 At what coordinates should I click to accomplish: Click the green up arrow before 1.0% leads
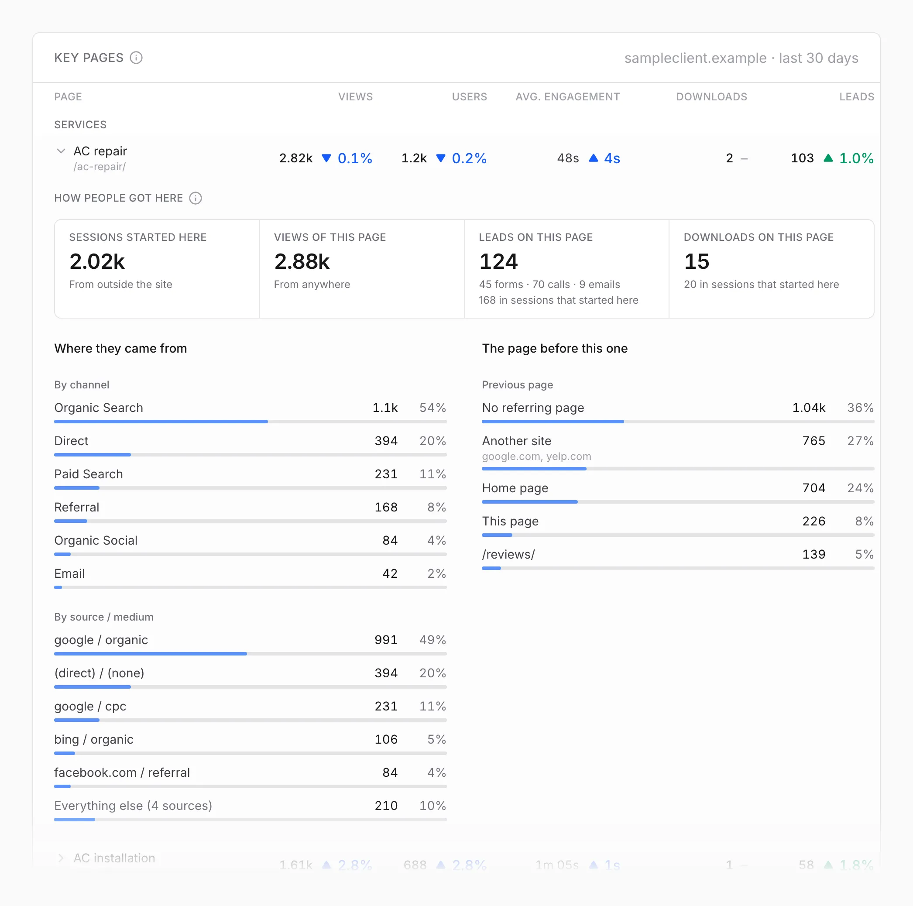828,158
